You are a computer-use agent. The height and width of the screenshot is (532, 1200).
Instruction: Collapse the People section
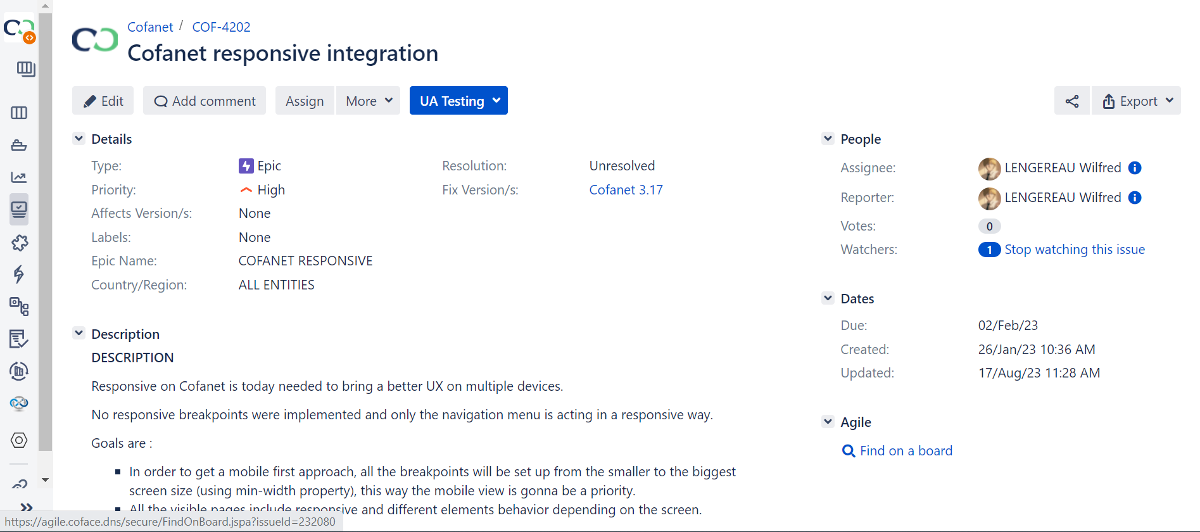[x=828, y=139]
